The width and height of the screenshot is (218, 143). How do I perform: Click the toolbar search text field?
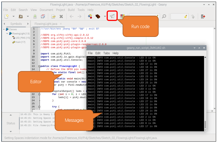pyautogui.click(x=144, y=17)
